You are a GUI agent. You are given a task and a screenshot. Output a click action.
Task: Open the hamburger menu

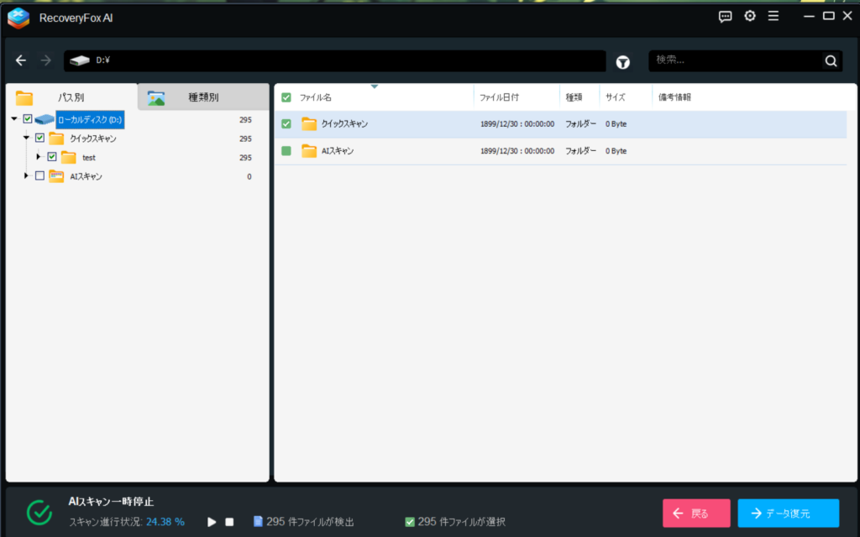[773, 16]
